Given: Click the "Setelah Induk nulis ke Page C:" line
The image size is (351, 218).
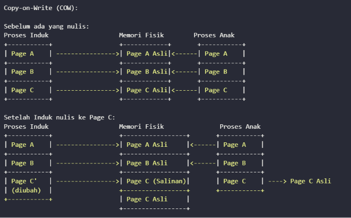Looking at the screenshot, I should tap(59, 117).
